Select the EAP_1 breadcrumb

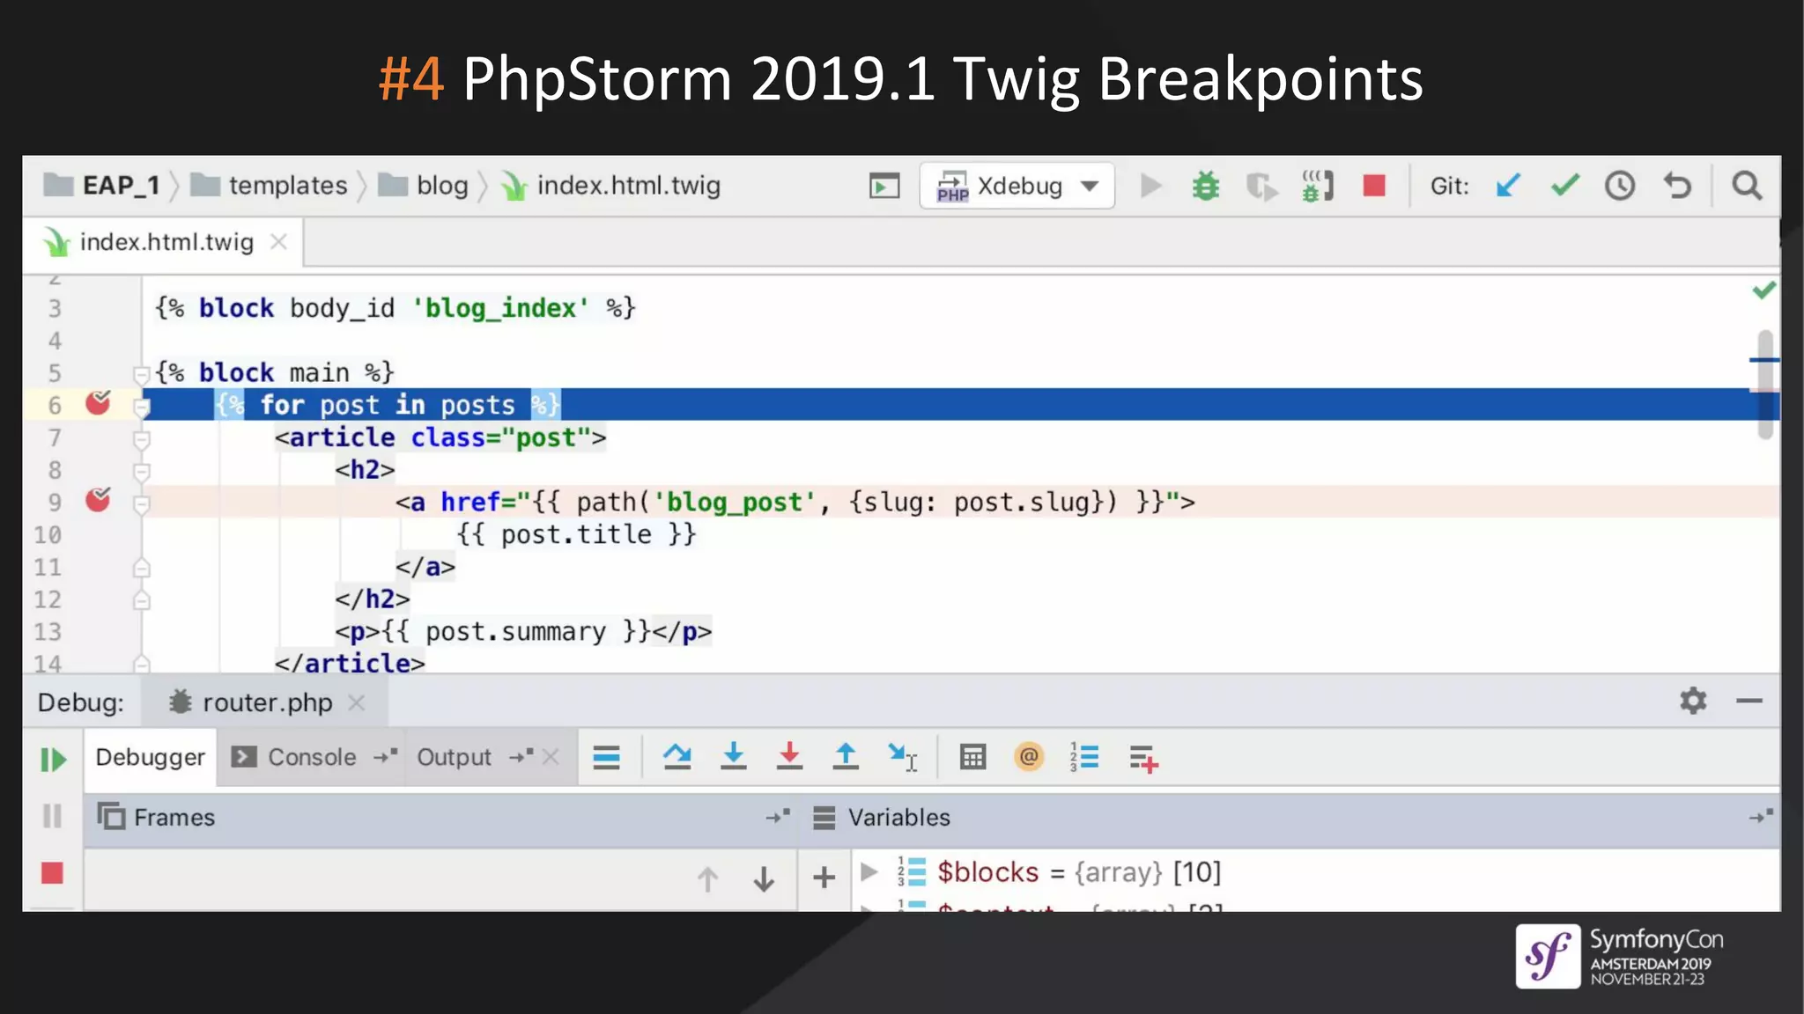102,186
